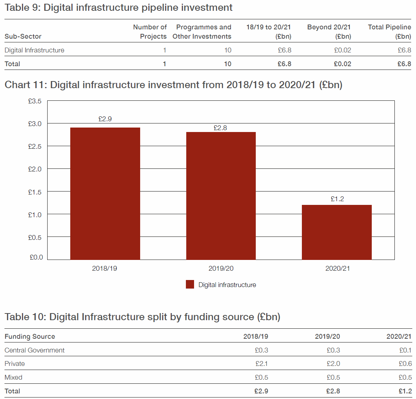Click the red Digital infrastructure legend swatch
Viewport: 416px width, 399px height.
(190, 285)
